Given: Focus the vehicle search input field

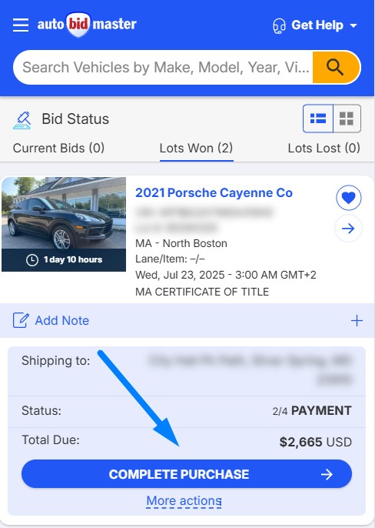Looking at the screenshot, I should tap(163, 67).
